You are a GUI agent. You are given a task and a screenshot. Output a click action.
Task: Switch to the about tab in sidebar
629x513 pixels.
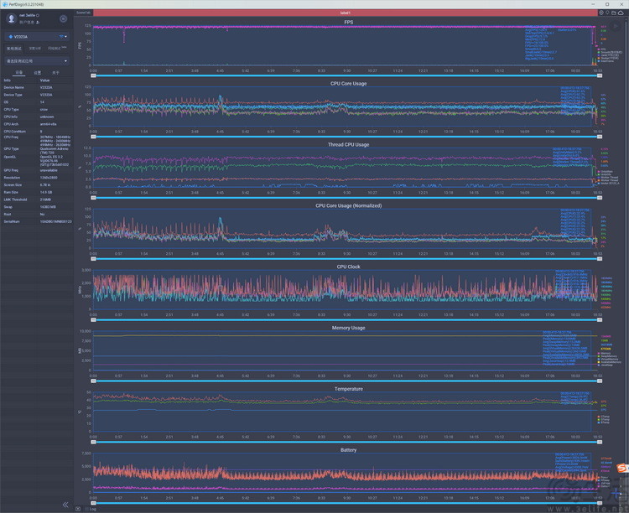55,73
